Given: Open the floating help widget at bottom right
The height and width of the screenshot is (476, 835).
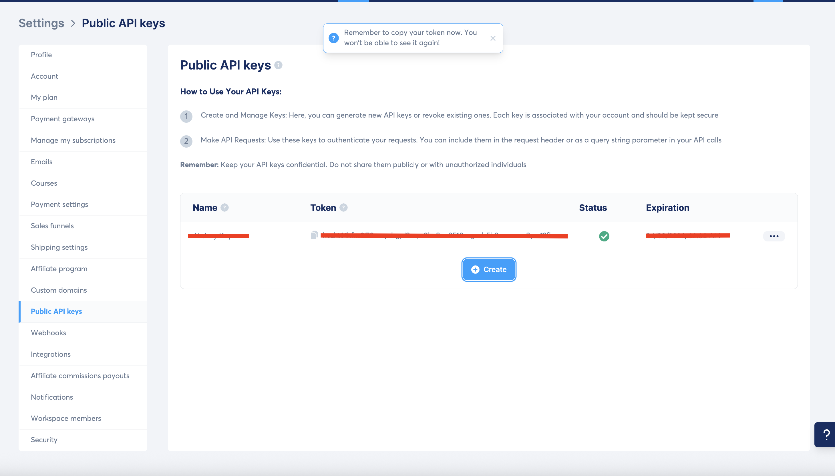Looking at the screenshot, I should pos(826,435).
